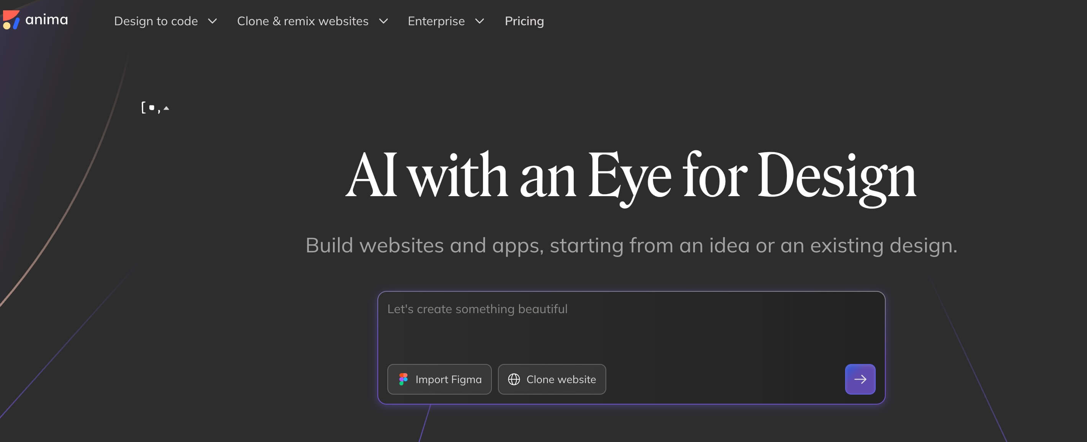Image resolution: width=1087 pixels, height=442 pixels.
Task: Submit the prompt with the purple arrow button
Action: (x=860, y=379)
